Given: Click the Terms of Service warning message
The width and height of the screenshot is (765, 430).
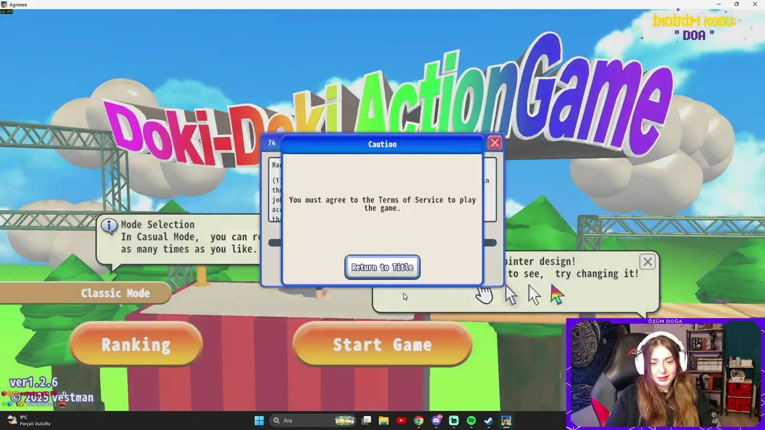Looking at the screenshot, I should [382, 204].
